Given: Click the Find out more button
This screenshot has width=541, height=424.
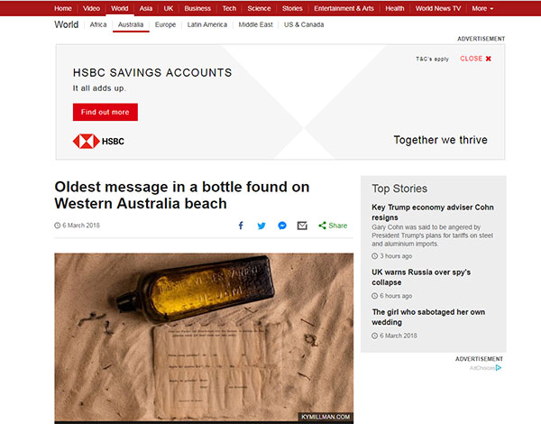Looking at the screenshot, I should [x=105, y=112].
